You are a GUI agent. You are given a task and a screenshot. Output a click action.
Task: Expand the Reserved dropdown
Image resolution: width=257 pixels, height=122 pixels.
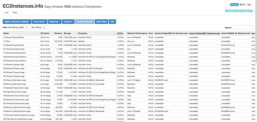pos(55,22)
